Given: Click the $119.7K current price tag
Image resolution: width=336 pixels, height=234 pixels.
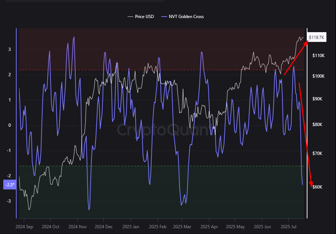Looking at the screenshot, I should tap(317, 38).
